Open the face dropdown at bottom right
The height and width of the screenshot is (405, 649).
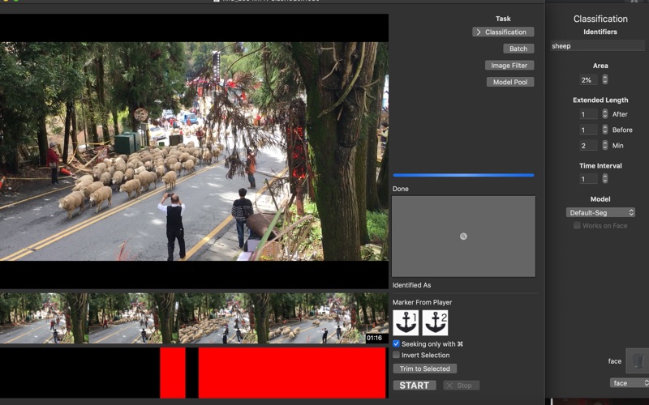[x=630, y=383]
